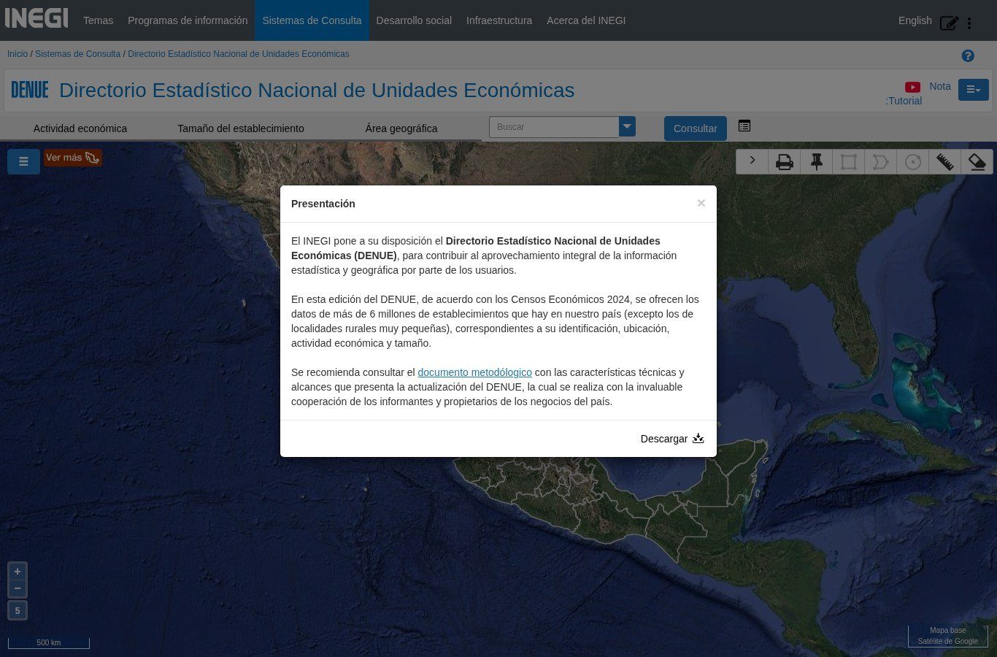Click Inicio in the breadcrumb

(x=18, y=54)
